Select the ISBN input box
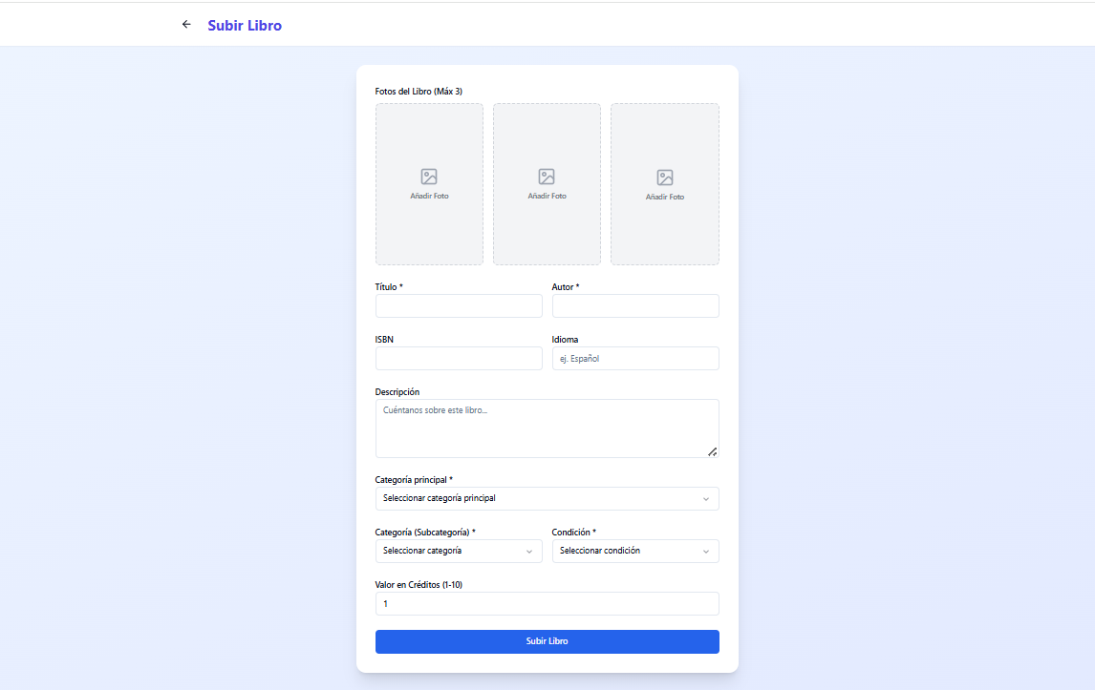 459,359
